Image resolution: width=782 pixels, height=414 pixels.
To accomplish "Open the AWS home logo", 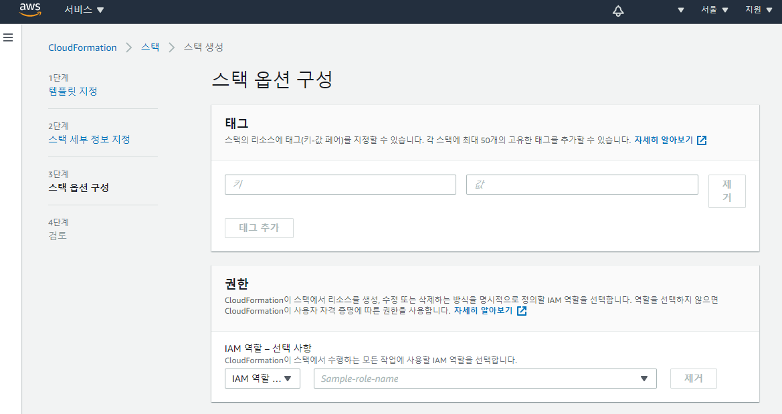I will pyautogui.click(x=30, y=9).
